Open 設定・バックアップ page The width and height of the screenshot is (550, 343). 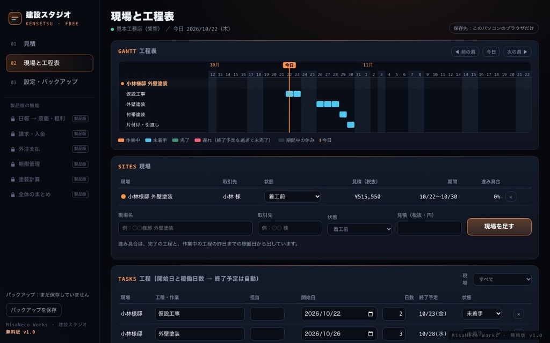coord(49,82)
